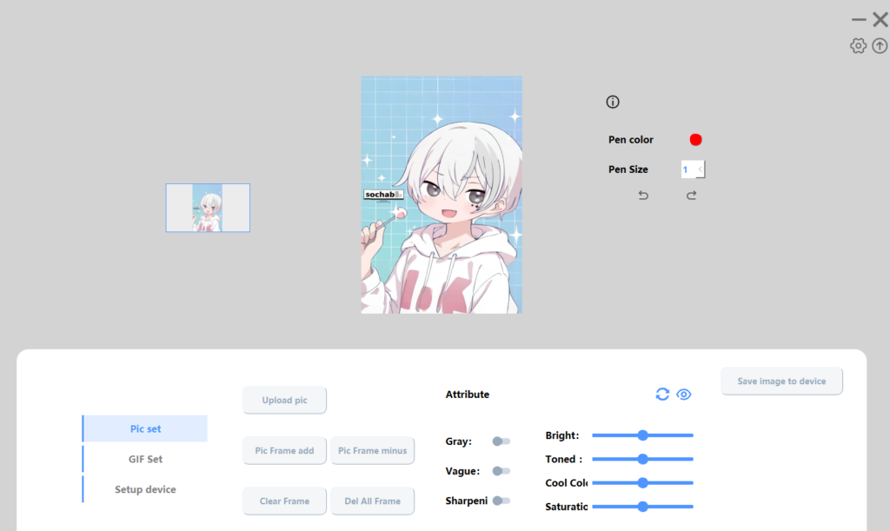Open settings via the gear icon
Screen dimensions: 890x531
tap(859, 45)
